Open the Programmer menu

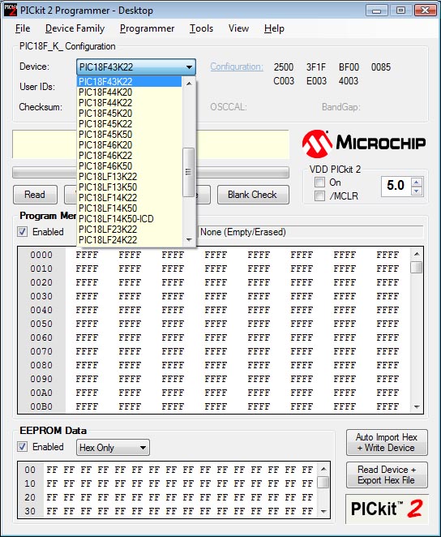147,28
